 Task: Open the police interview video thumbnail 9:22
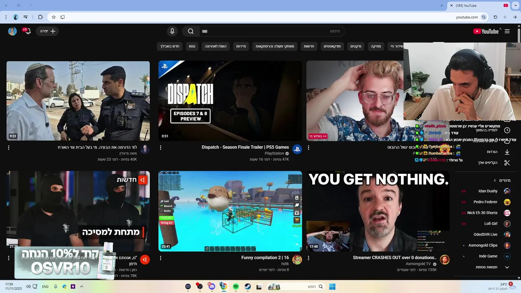pos(78,101)
